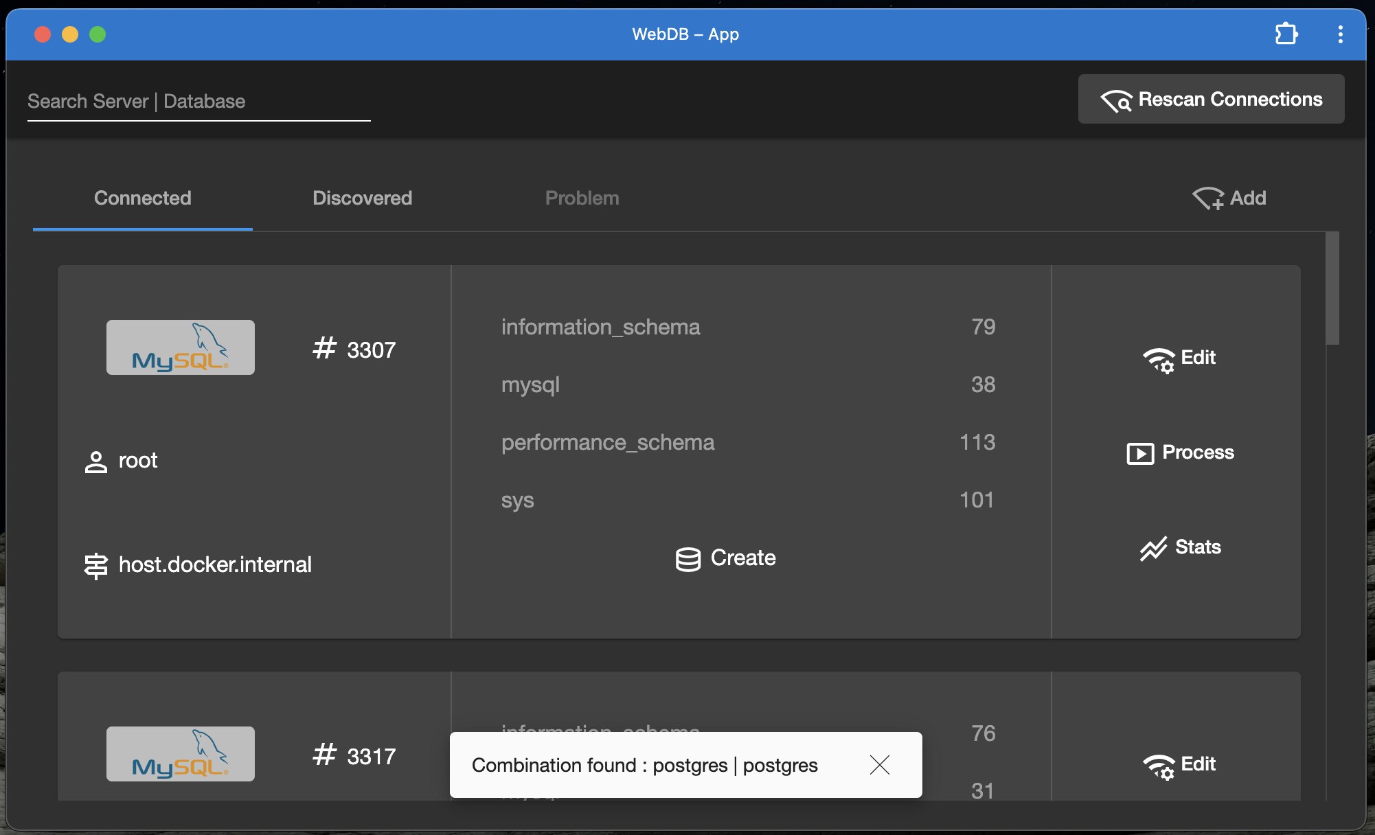This screenshot has height=835, width=1375.
Task: Open Stats for the 3307 server
Action: click(x=1180, y=547)
